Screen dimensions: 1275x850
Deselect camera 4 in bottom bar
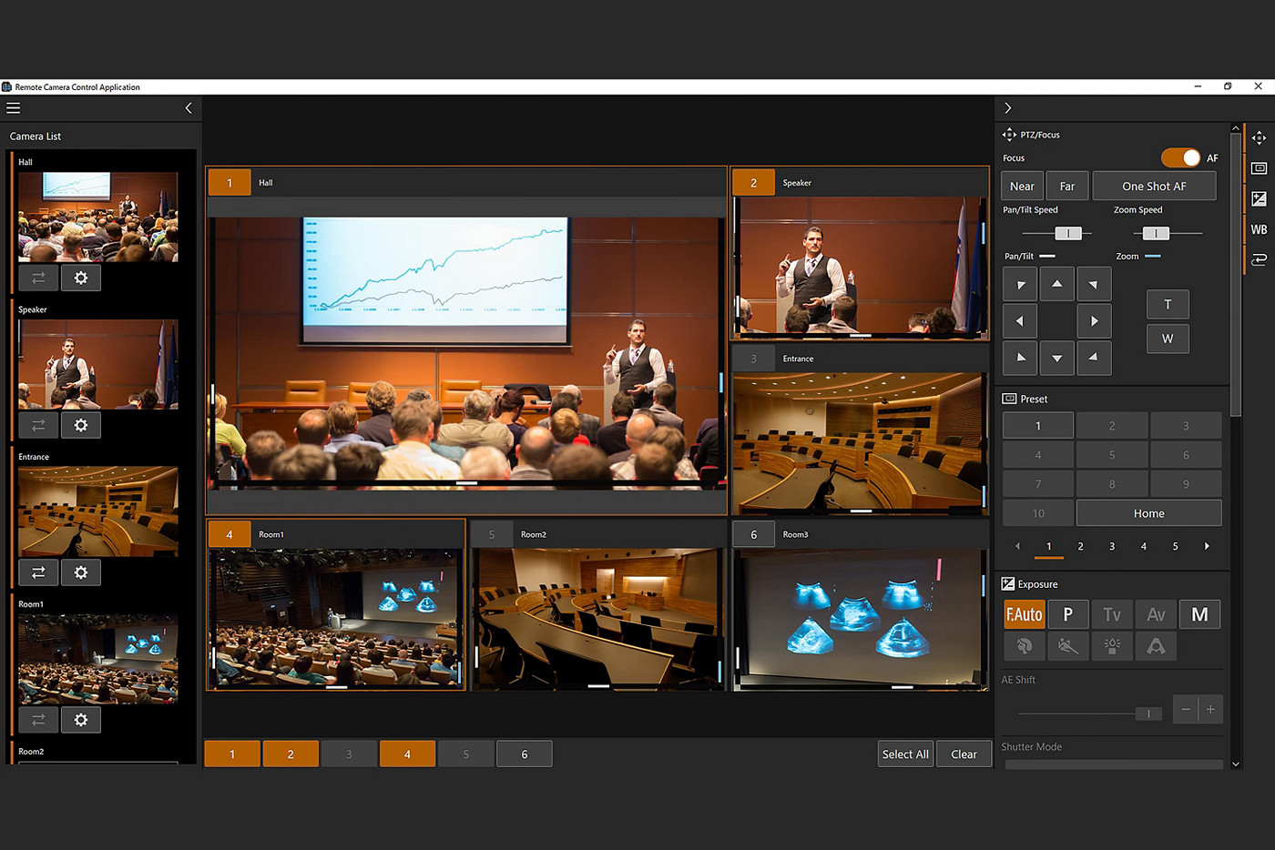coord(407,754)
